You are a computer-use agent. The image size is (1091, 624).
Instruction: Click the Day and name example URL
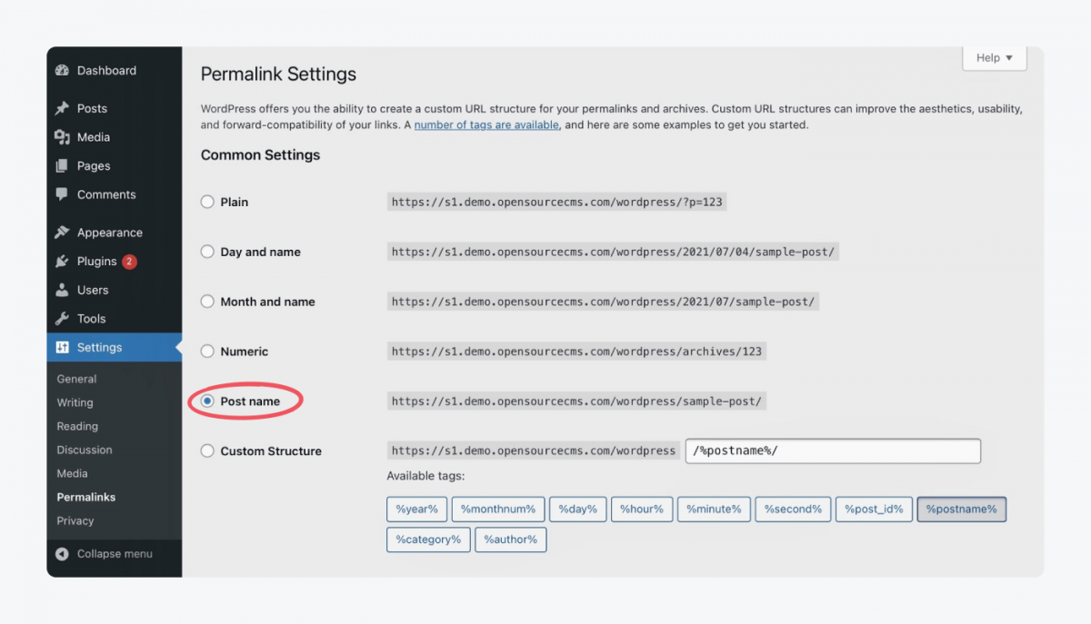coord(613,252)
